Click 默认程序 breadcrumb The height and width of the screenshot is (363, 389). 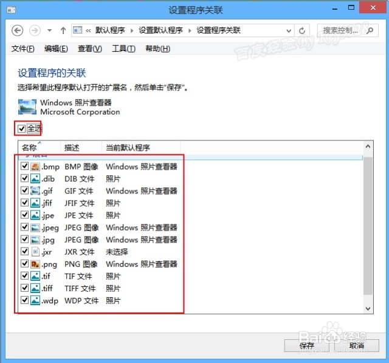click(110, 30)
